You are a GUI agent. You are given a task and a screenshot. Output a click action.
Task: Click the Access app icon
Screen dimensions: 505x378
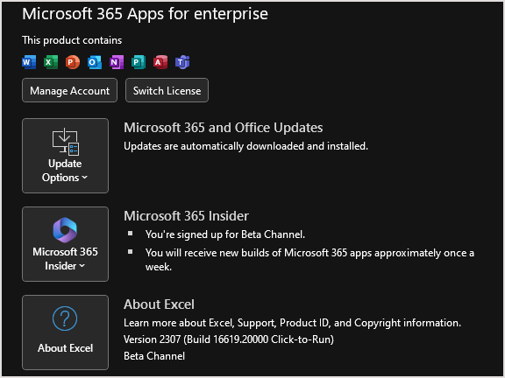click(160, 62)
